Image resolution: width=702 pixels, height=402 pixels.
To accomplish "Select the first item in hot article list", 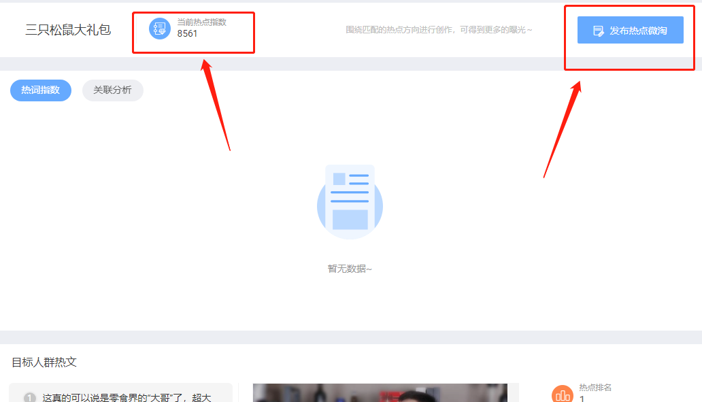I will [x=120, y=393].
